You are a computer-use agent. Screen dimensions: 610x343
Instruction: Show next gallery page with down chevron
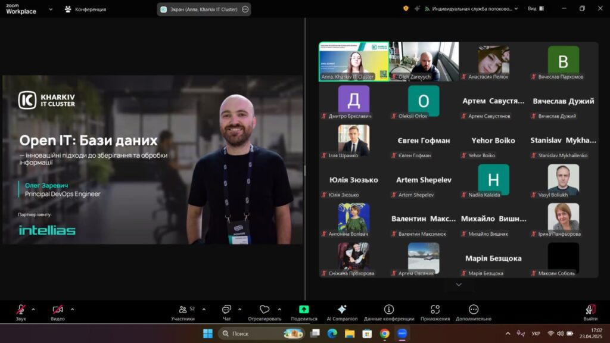(x=459, y=285)
